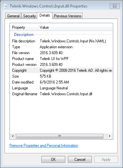Select the Date modified property label

[x=23, y=82]
